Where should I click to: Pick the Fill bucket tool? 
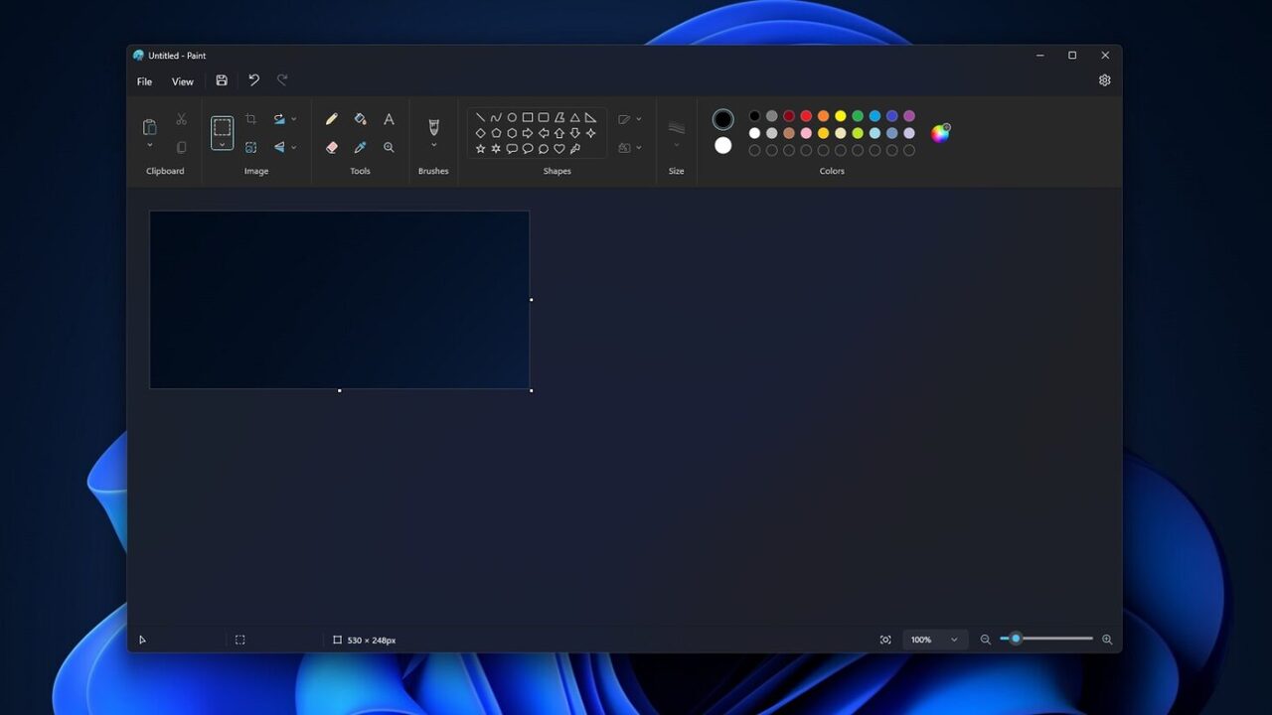point(360,119)
